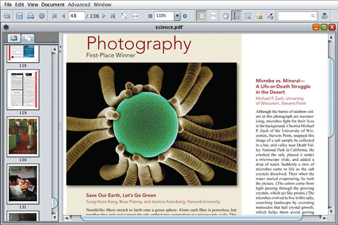This screenshot has height=225, width=338.
Task: Fit page to window width
Action: click(136, 16)
